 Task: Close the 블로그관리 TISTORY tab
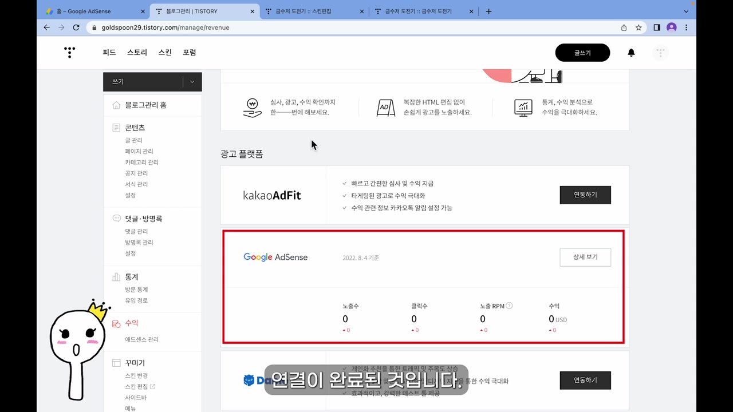click(253, 11)
